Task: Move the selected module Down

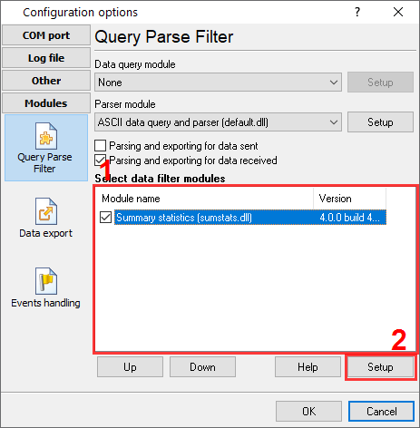Action: (x=202, y=367)
